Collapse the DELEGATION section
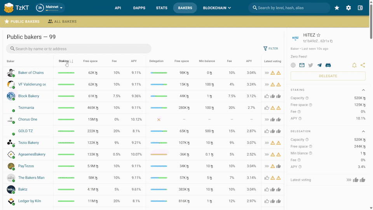 coord(363,131)
